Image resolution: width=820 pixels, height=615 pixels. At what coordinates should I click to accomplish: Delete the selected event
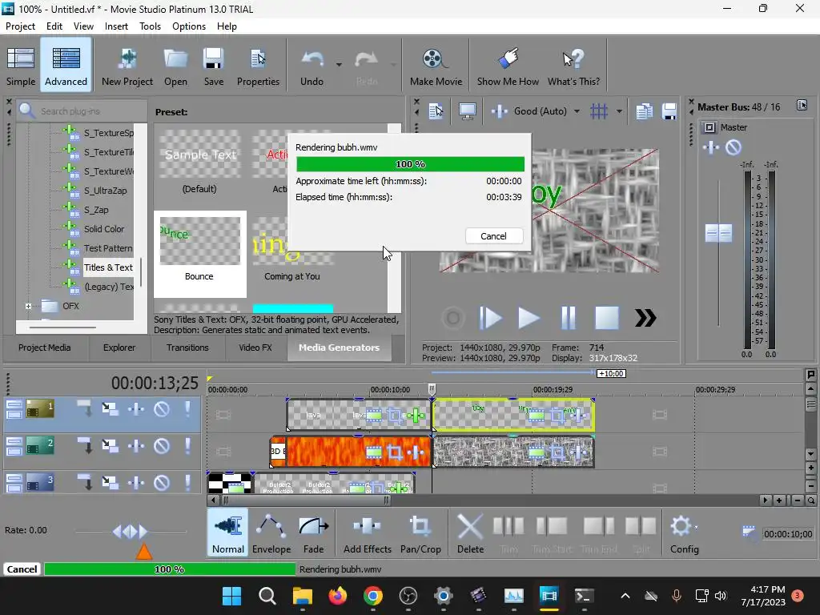tap(470, 533)
